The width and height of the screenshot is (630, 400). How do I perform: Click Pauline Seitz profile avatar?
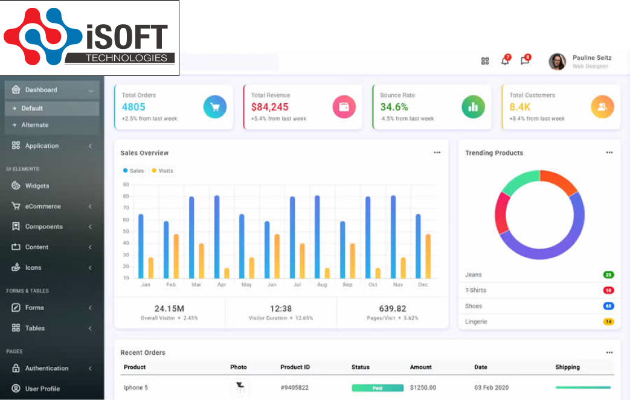pyautogui.click(x=557, y=62)
